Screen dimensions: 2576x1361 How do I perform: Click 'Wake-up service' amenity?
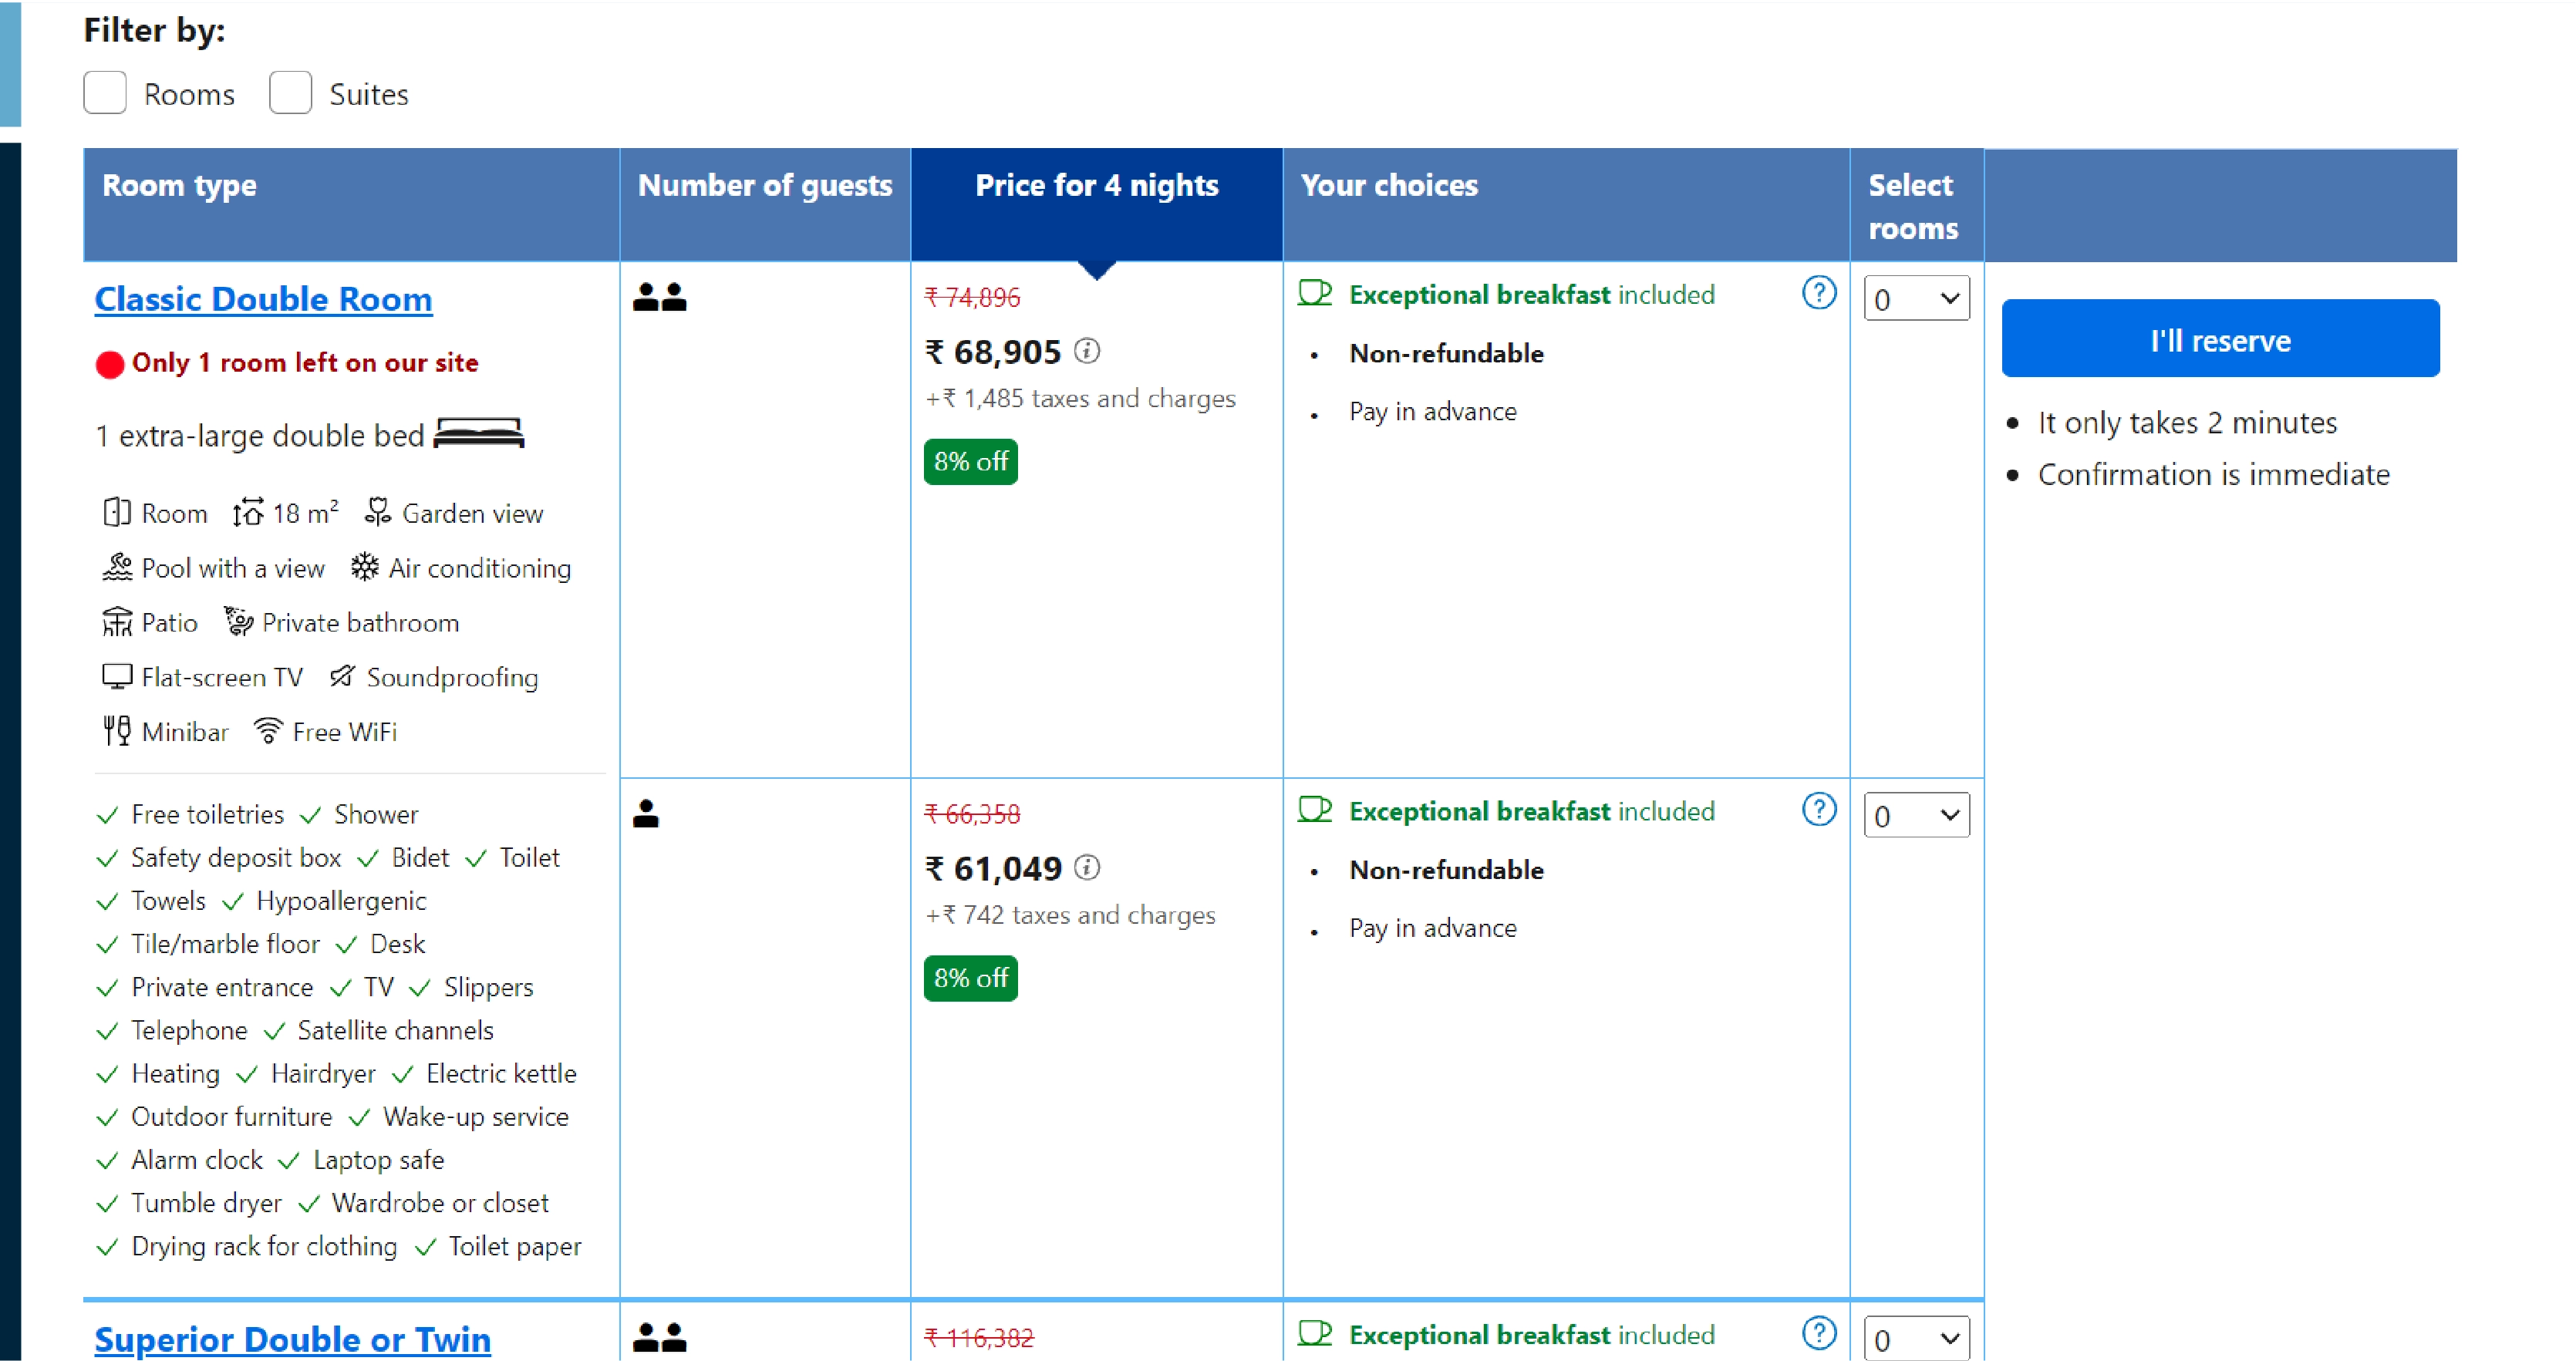pyautogui.click(x=475, y=1117)
